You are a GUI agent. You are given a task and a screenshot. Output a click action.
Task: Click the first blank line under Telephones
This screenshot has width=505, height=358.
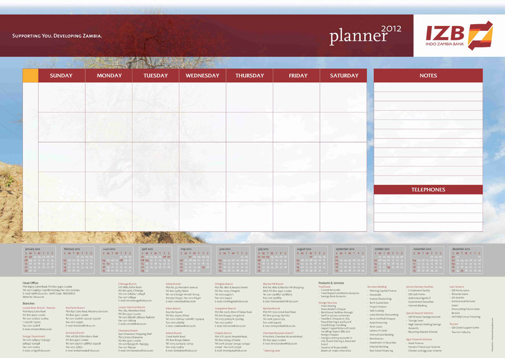click(x=428, y=199)
